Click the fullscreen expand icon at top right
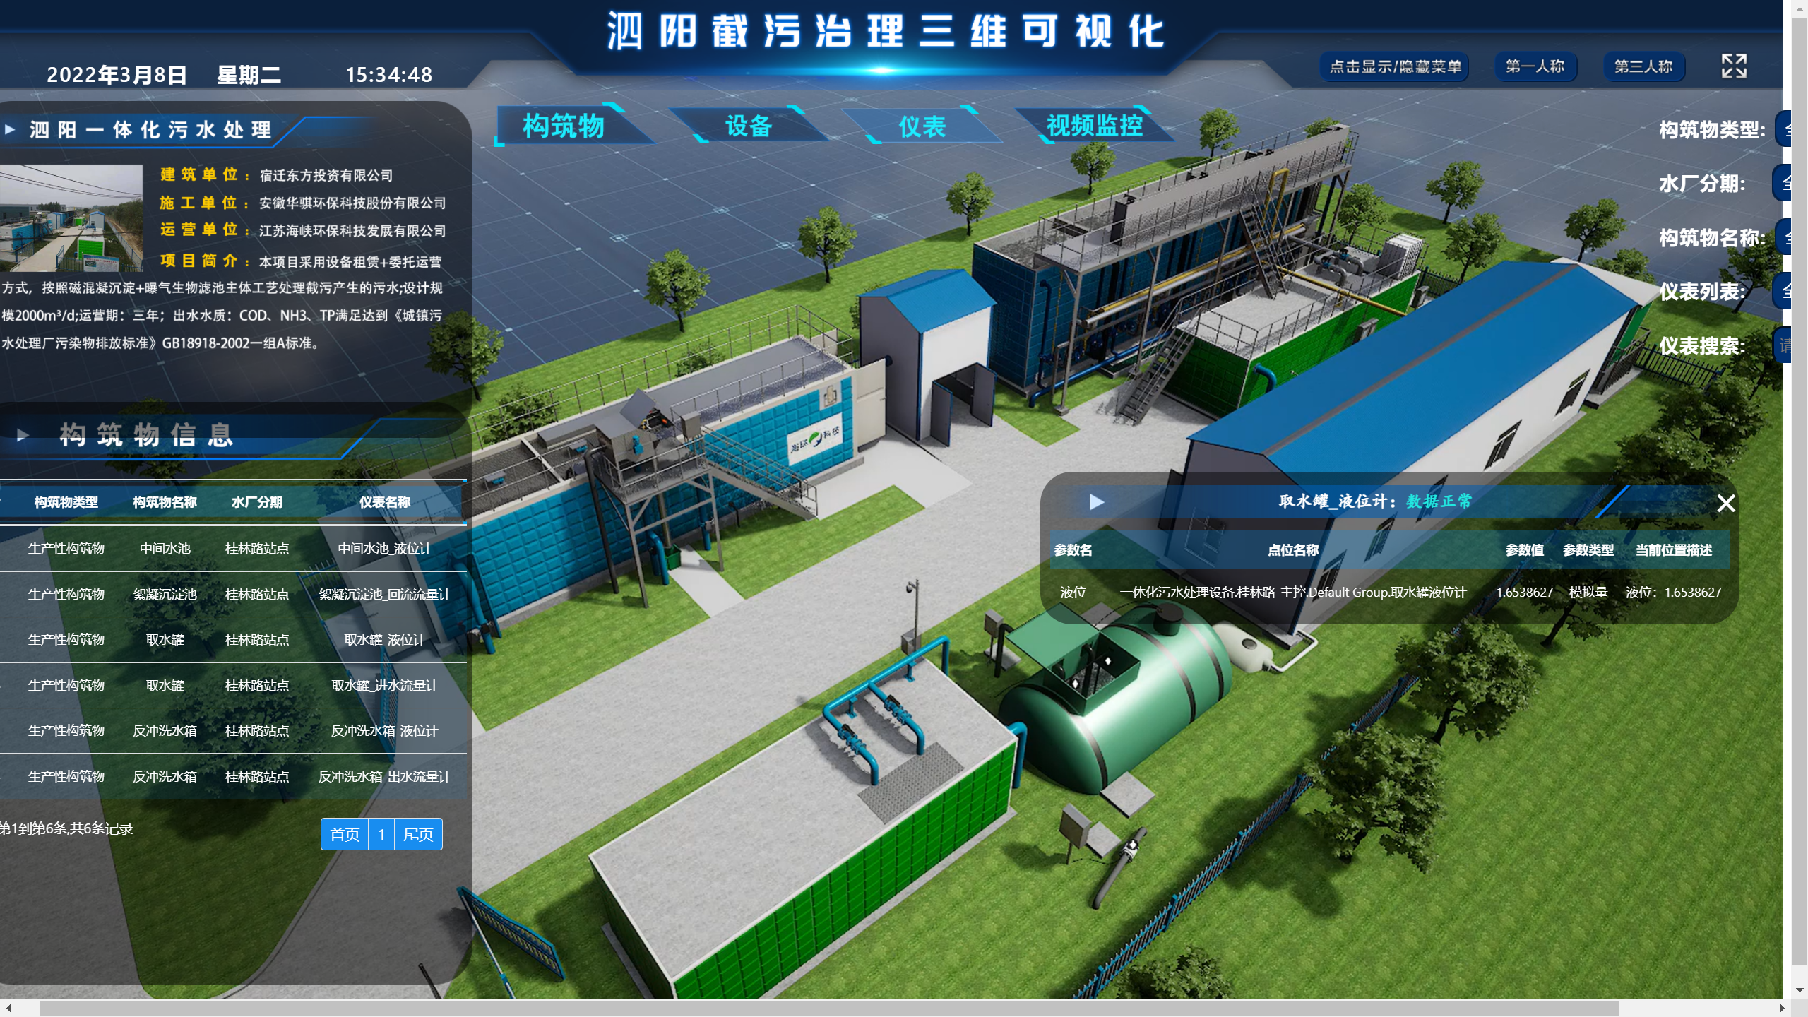 click(x=1735, y=66)
